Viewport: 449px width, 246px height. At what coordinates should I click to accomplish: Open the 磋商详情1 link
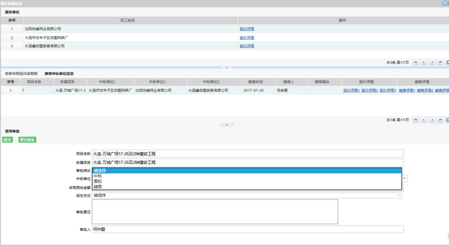click(x=407, y=91)
